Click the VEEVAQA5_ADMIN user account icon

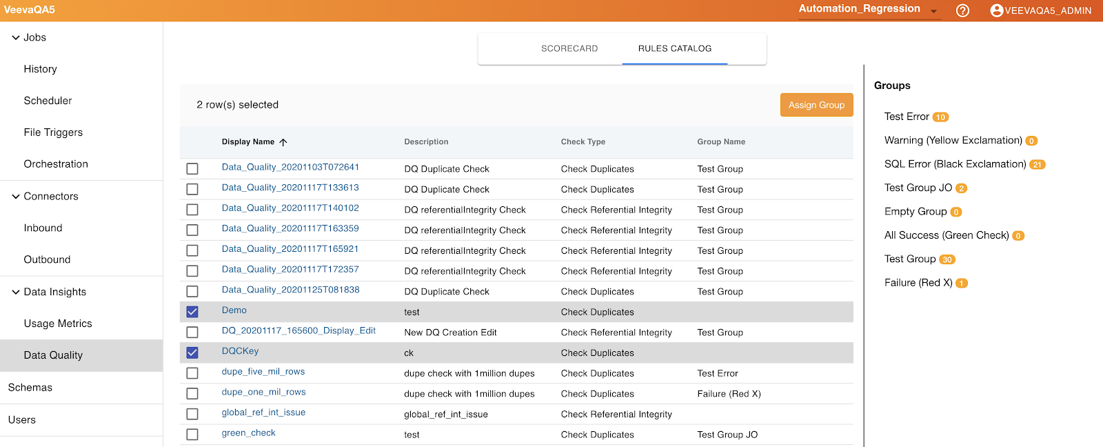996,10
